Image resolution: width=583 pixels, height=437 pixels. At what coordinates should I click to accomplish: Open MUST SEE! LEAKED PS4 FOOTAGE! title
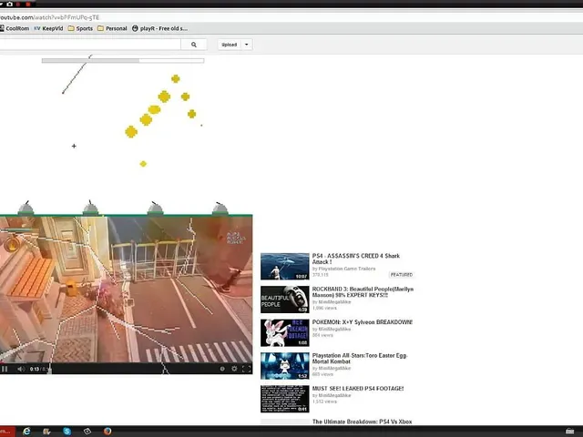[358, 389]
